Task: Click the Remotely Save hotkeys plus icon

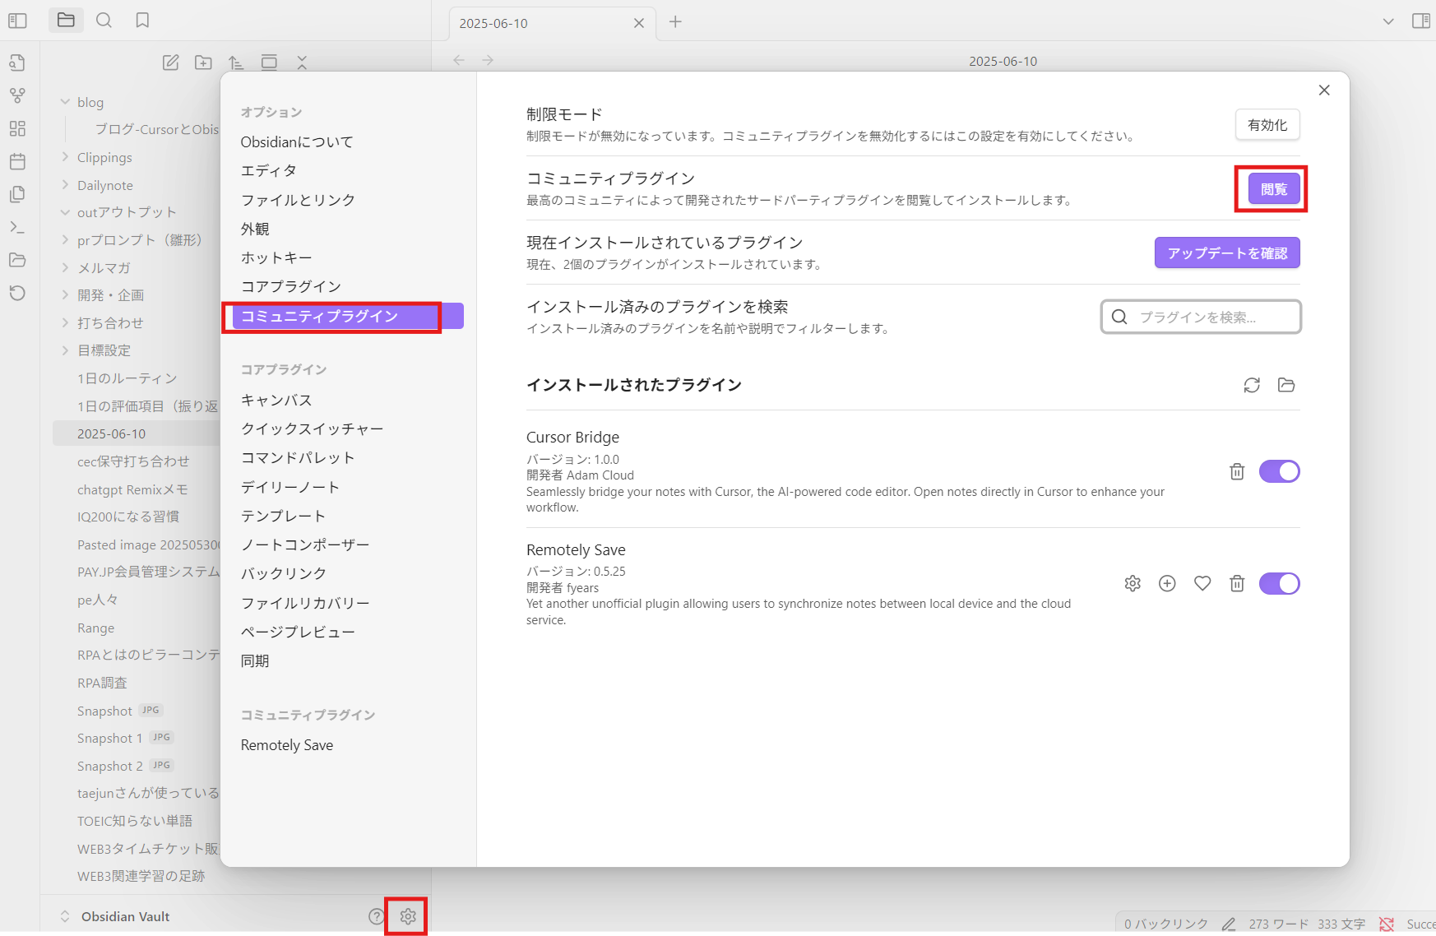Action: tap(1167, 583)
